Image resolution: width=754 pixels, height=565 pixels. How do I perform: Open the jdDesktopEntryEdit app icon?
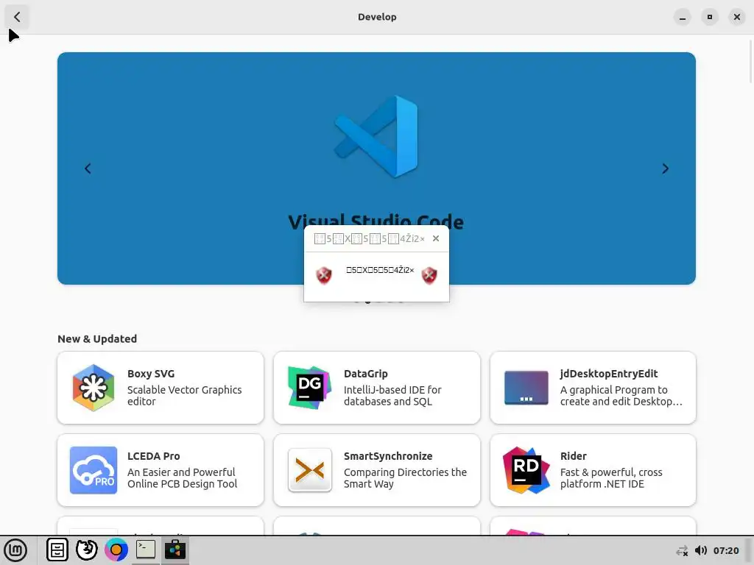pyautogui.click(x=526, y=388)
